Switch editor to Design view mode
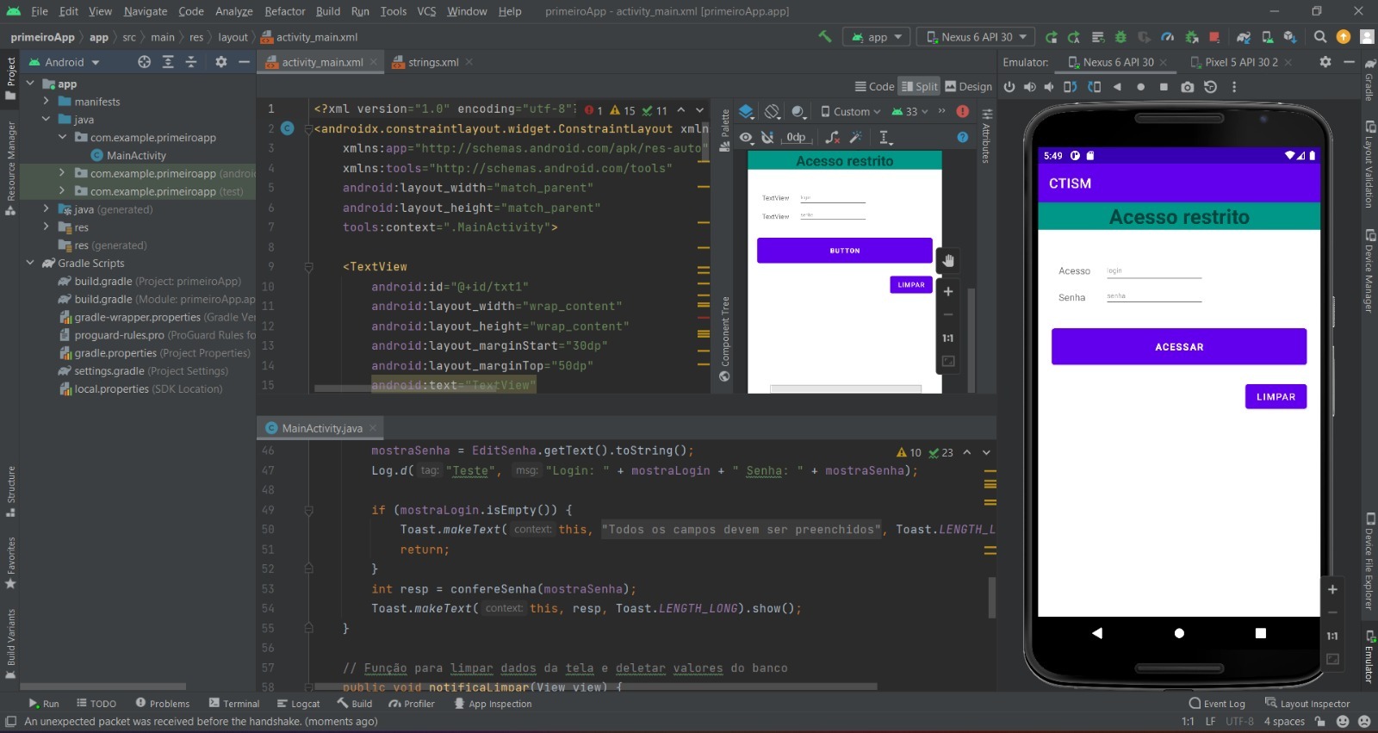This screenshot has width=1378, height=733. (x=968, y=87)
